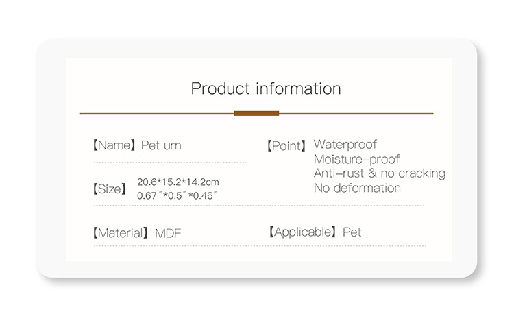This screenshot has height=325, width=514.
Task: Click the Product information heading
Action: coord(265,89)
